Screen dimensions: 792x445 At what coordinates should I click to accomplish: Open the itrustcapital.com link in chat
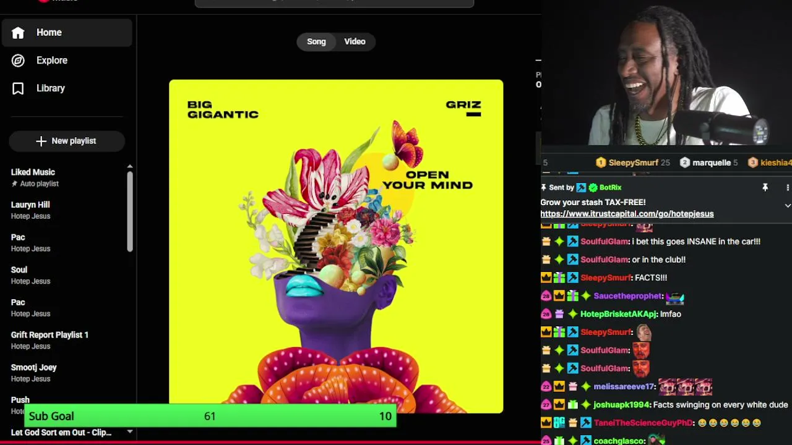pyautogui.click(x=627, y=214)
